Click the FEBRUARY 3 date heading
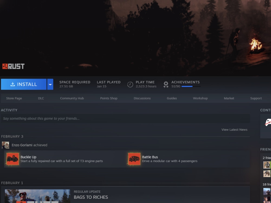The height and width of the screenshot is (203, 271). (x=12, y=136)
